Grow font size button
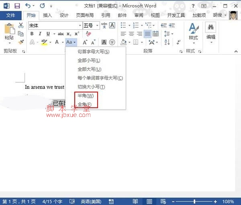 point(85,42)
